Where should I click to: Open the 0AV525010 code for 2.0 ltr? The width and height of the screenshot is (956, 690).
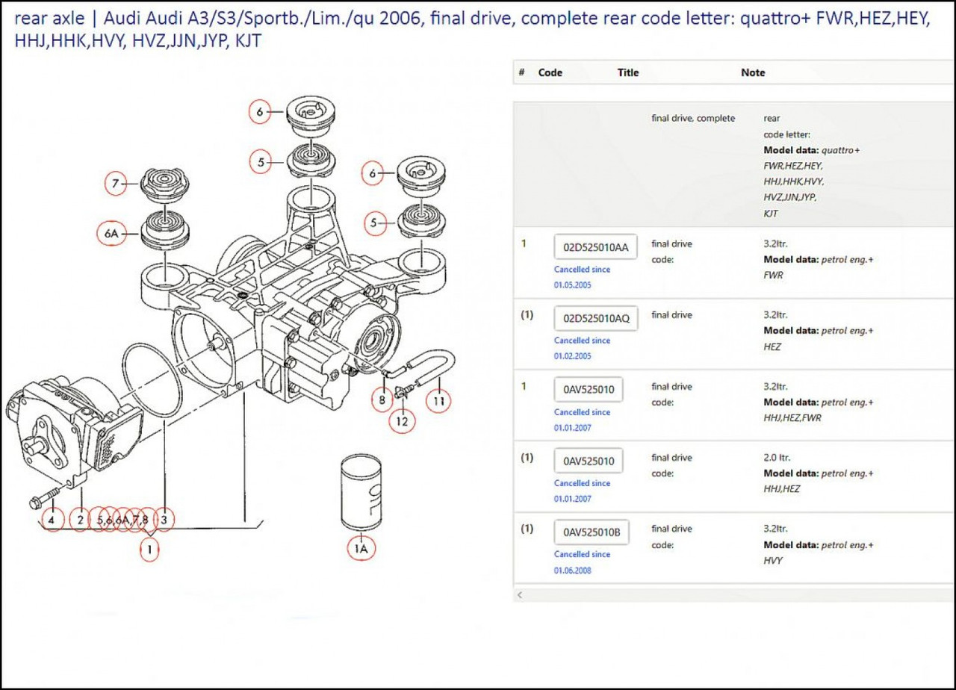click(589, 461)
